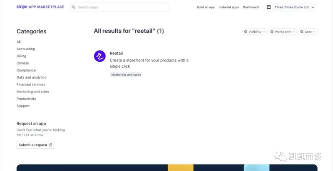Click the Stripe App Marketplace logo
Screen dimensions: 333x171
pos(40,7)
